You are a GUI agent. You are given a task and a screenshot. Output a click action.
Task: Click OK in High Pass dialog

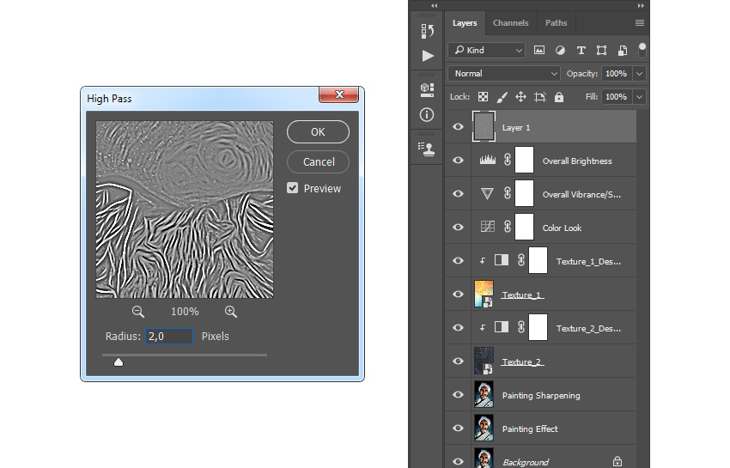tap(318, 132)
